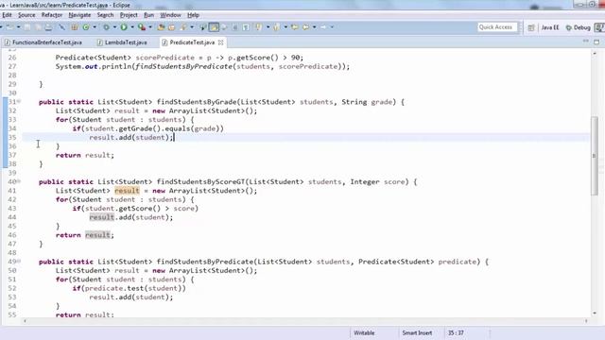Click the Back navigation arrow icon

point(305,27)
